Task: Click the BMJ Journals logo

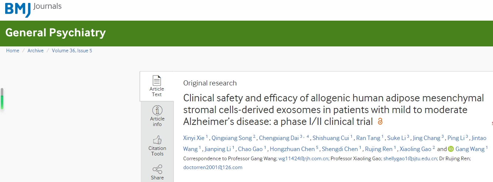Action: pyautogui.click(x=33, y=9)
